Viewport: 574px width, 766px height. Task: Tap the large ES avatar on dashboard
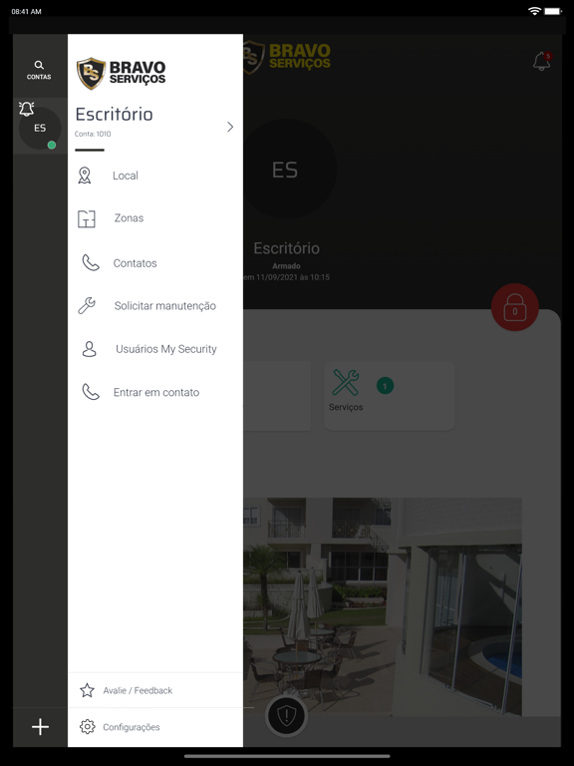[x=287, y=169]
